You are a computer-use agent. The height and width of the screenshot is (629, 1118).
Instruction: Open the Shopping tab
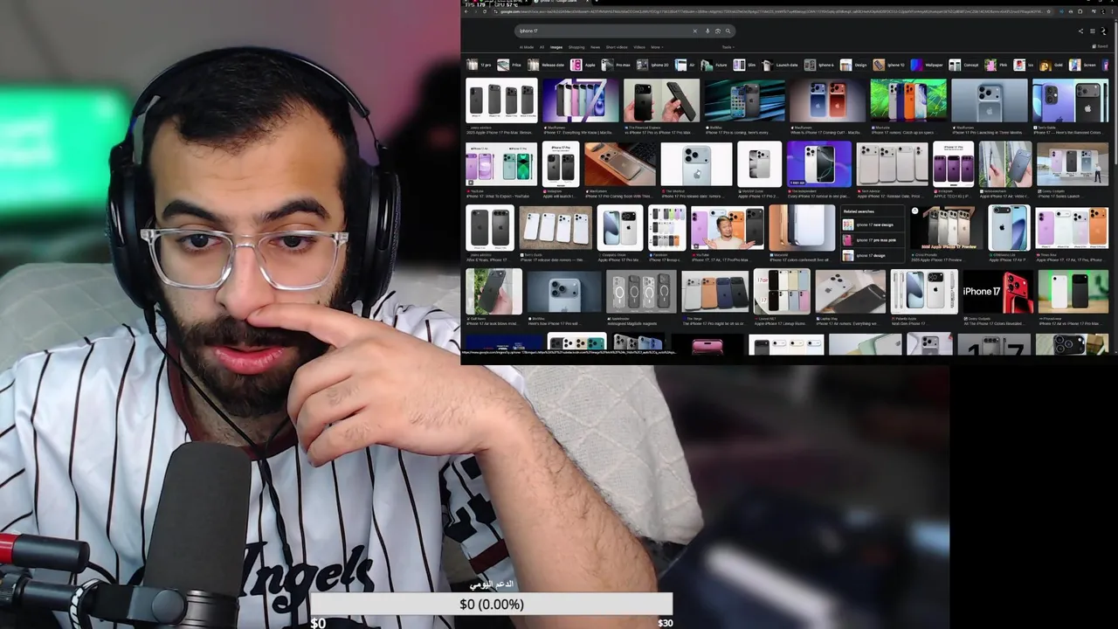click(x=576, y=47)
